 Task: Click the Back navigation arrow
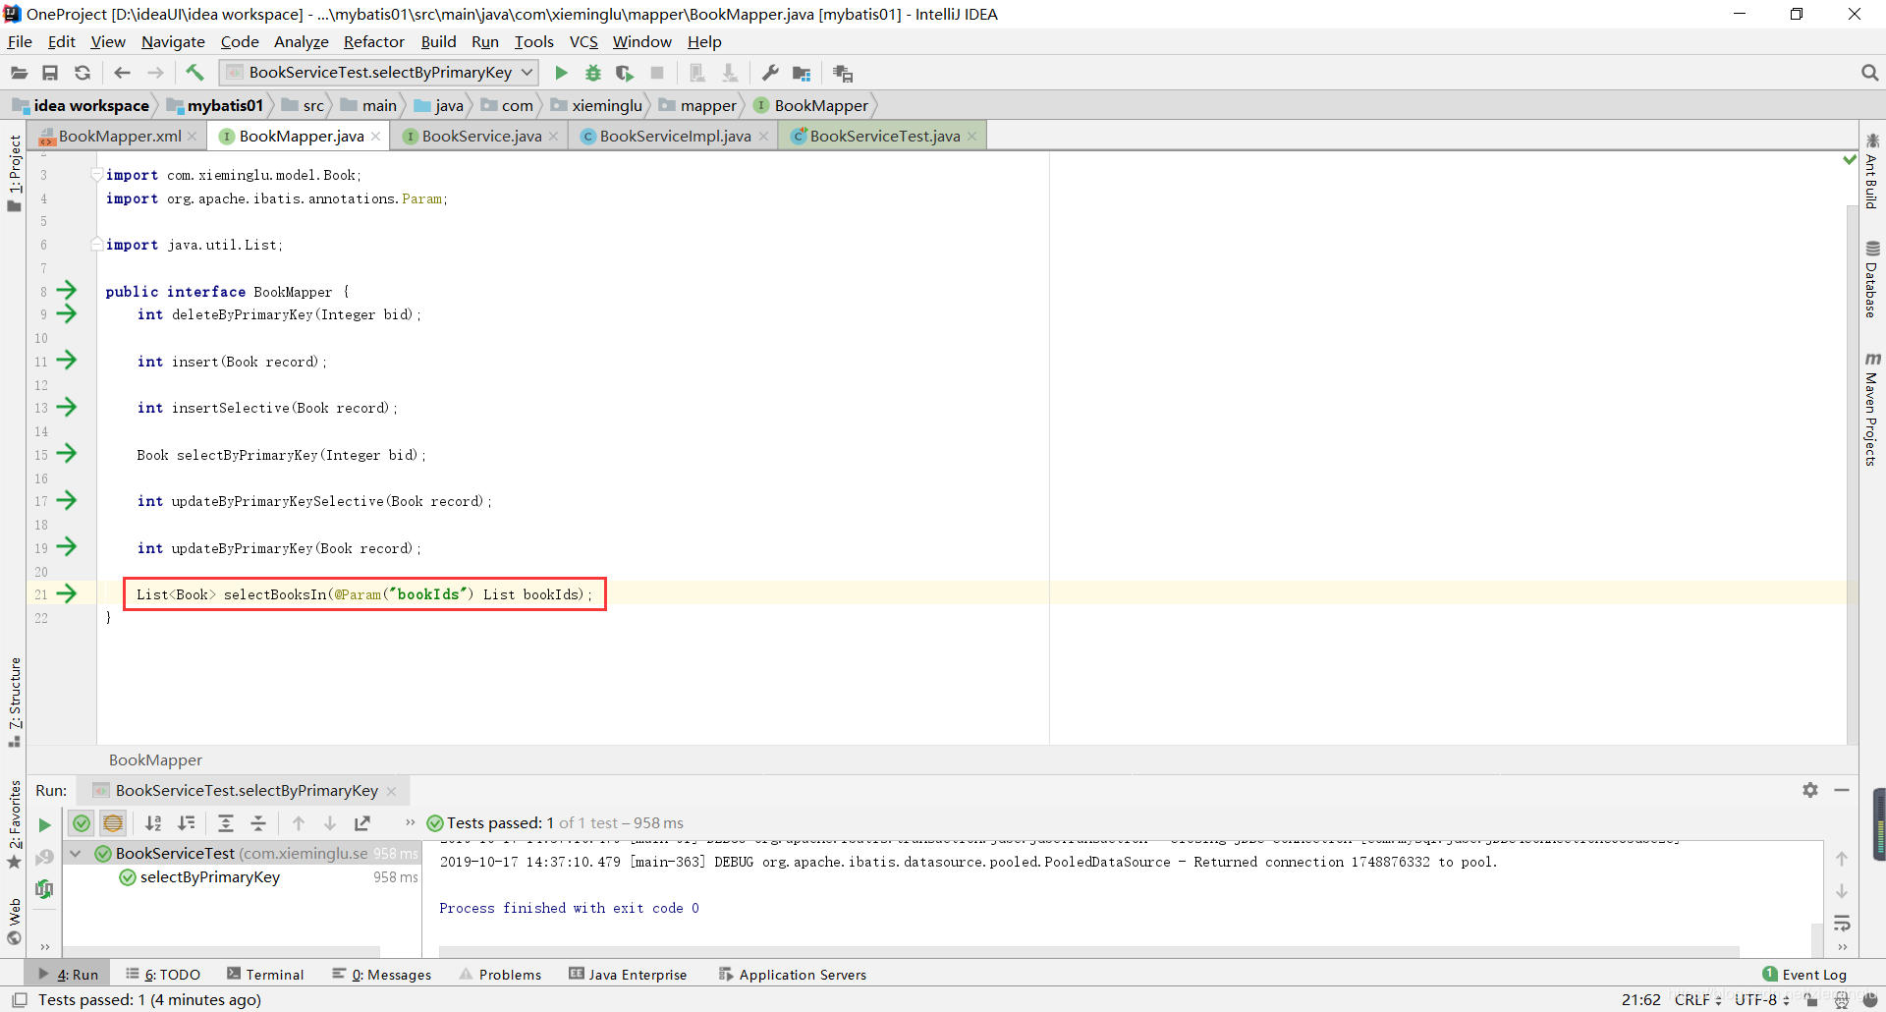tap(122, 73)
